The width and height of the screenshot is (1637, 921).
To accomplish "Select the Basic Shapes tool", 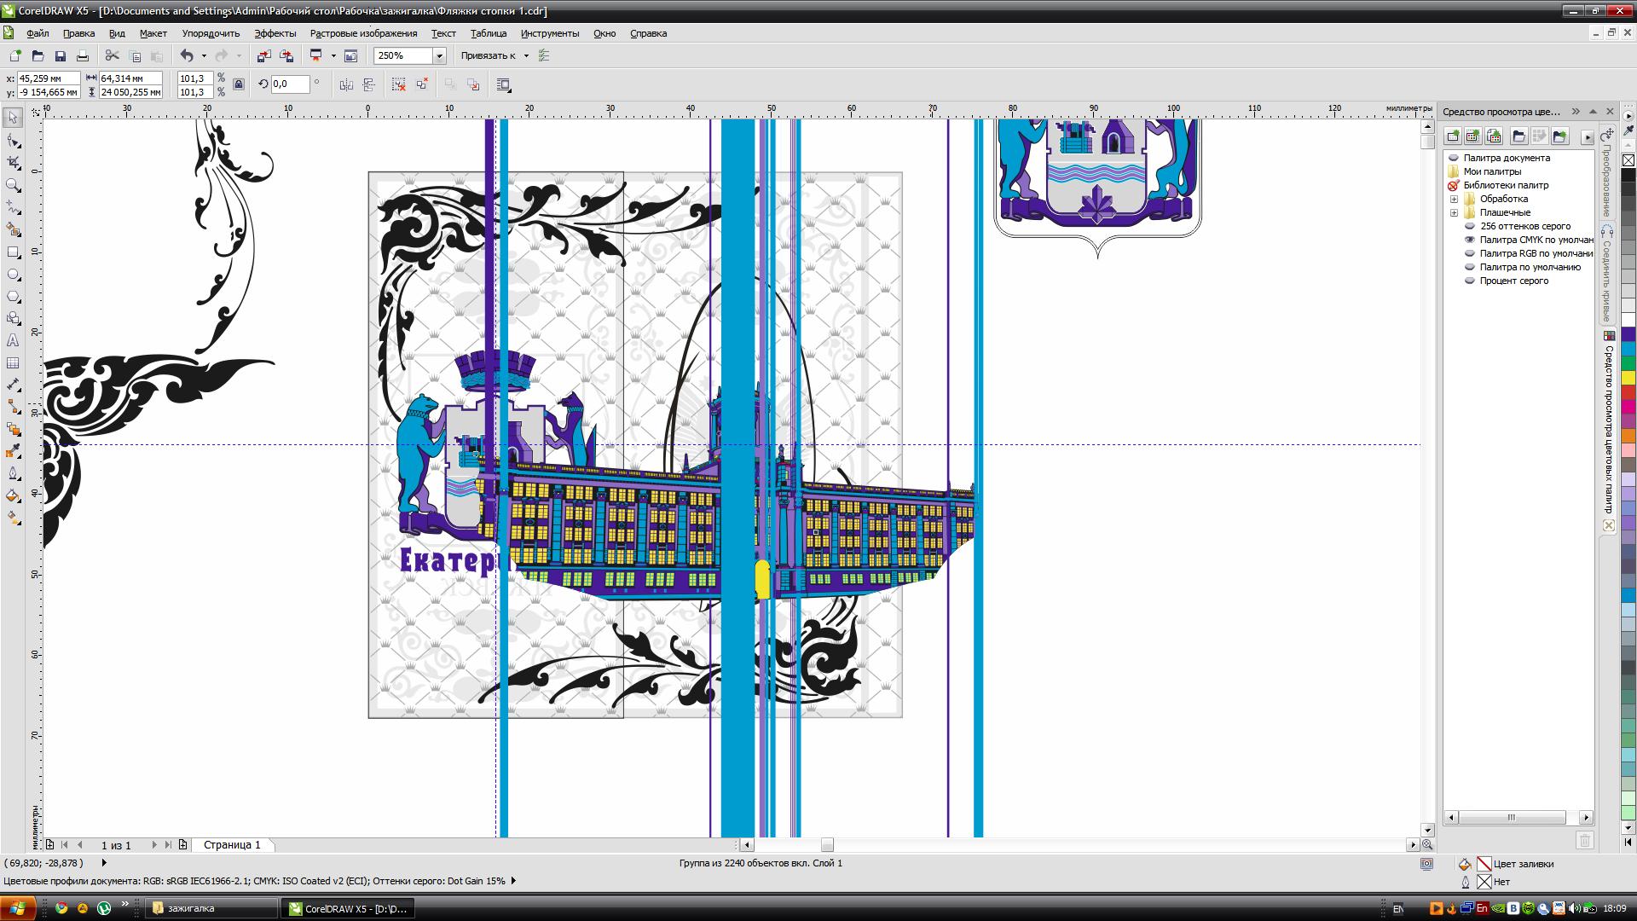I will (13, 318).
